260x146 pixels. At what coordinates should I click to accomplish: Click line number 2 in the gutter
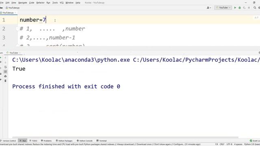(x=4, y=29)
